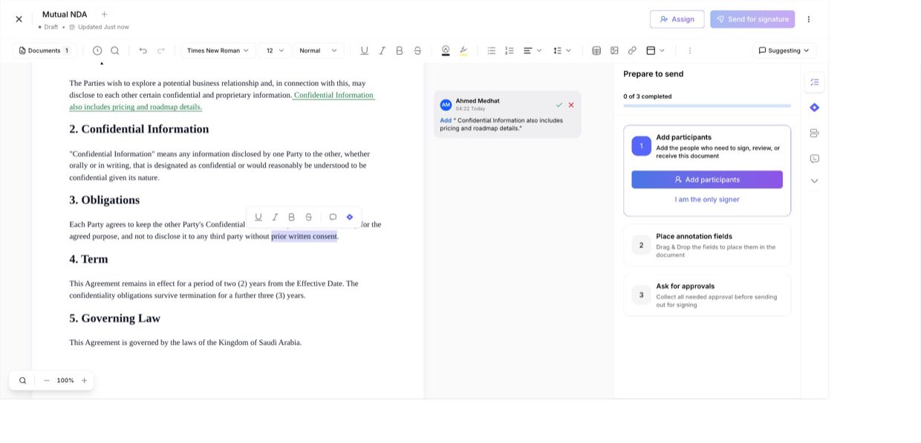The image size is (921, 443).
Task: Toggle underline in the main toolbar
Action: tap(364, 50)
